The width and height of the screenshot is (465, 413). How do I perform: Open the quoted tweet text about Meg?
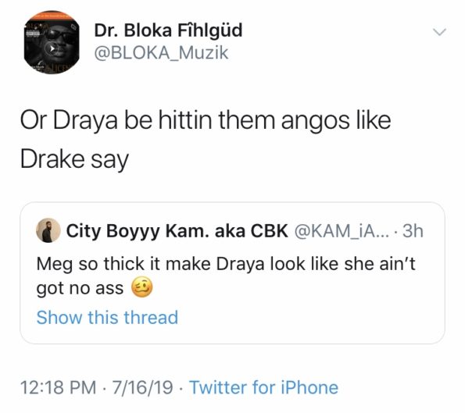click(226, 276)
